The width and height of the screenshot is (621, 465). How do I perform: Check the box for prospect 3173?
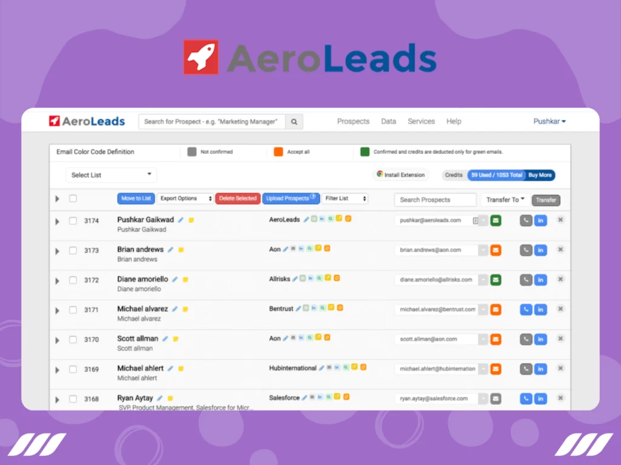click(x=73, y=250)
